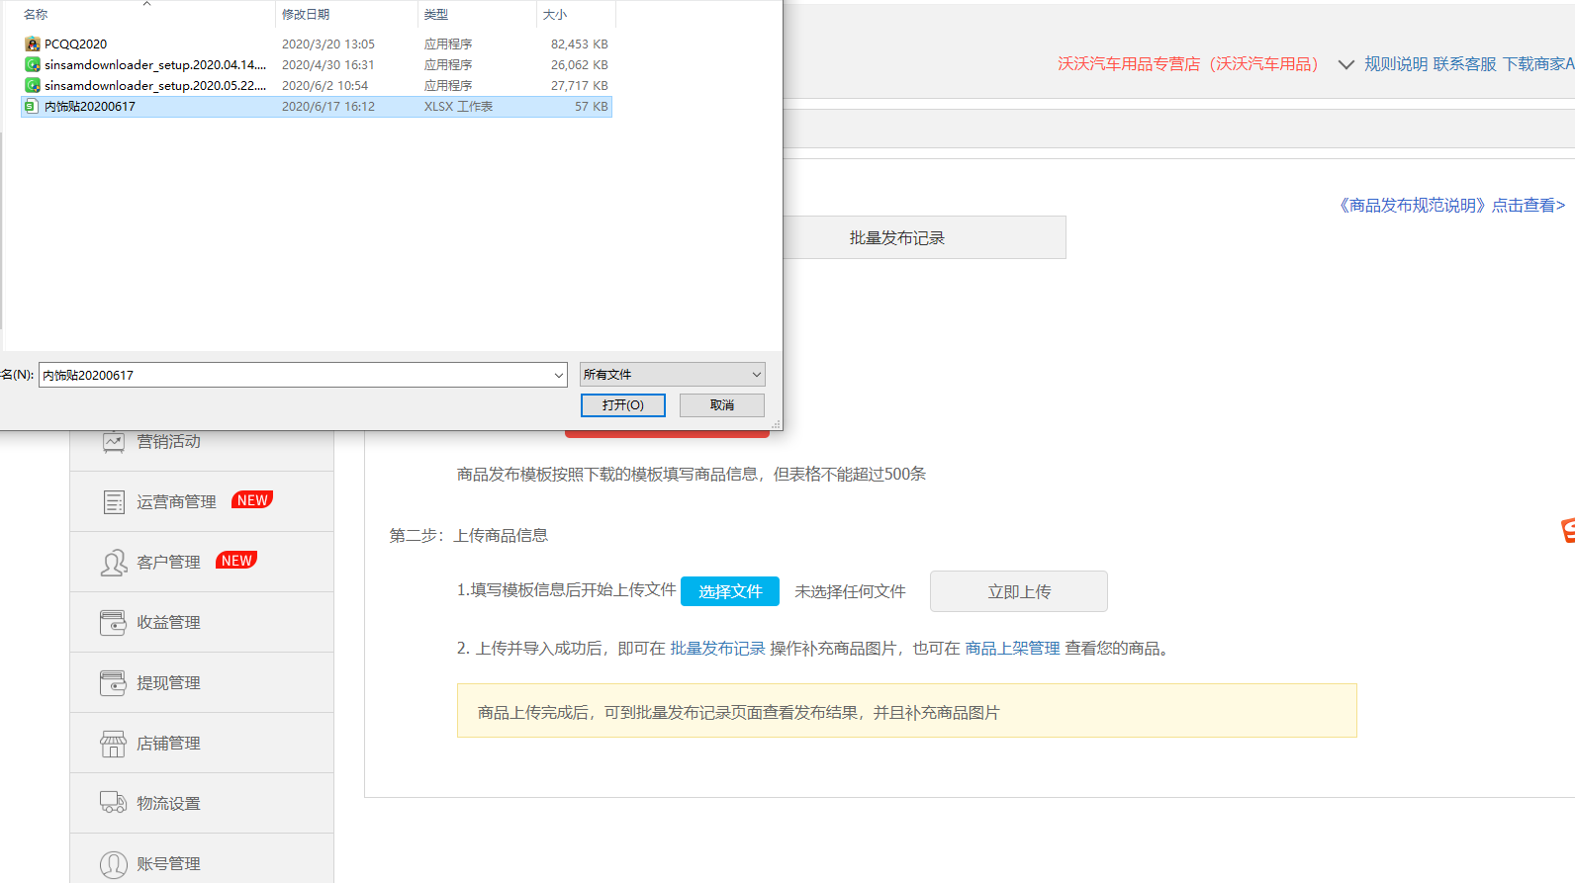Expand the file name combo box dropdown
The height and width of the screenshot is (883, 1575).
(559, 375)
